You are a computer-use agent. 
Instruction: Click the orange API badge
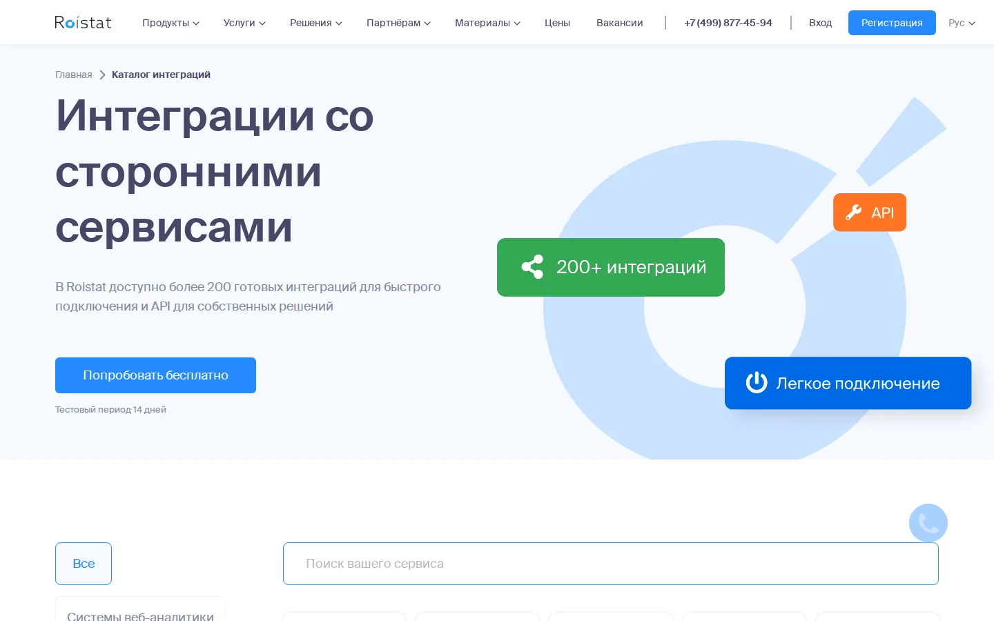pos(870,213)
